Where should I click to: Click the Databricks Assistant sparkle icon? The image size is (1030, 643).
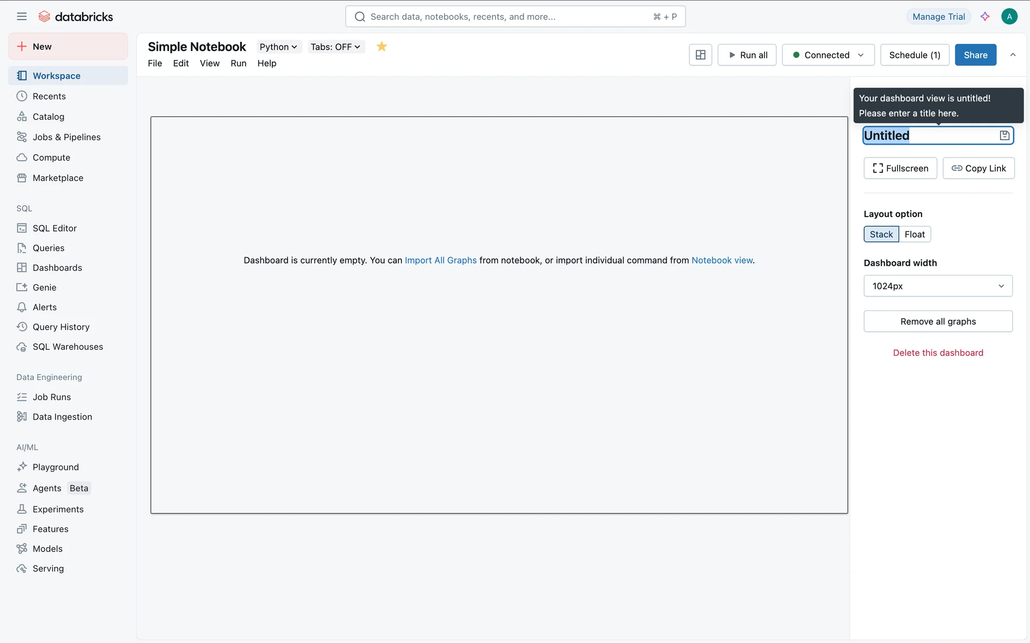pos(985,17)
